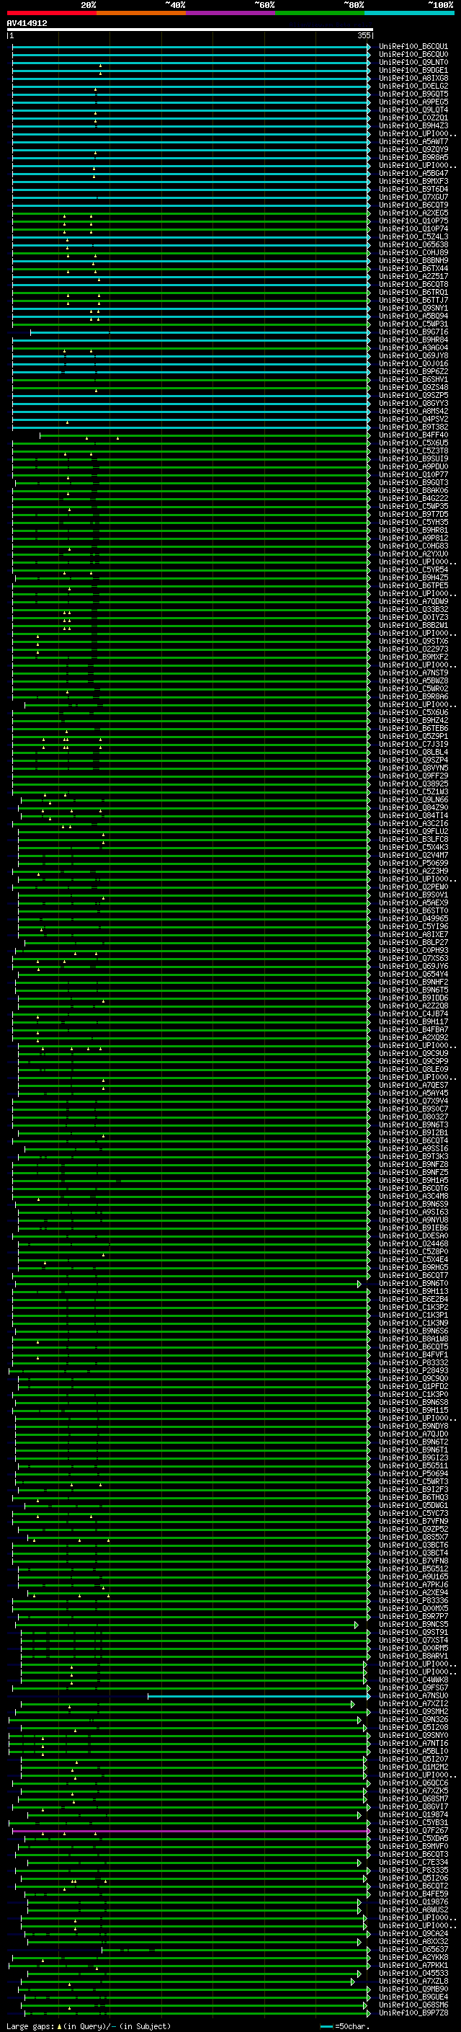Viewport: 461px width, 2032px height.
Task: Select hit label UniRef100_D0ELG2
Action: pos(413,86)
